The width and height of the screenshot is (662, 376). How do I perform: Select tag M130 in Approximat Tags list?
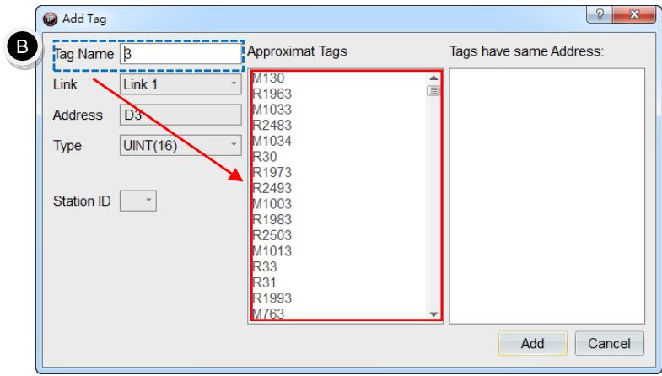pyautogui.click(x=268, y=78)
